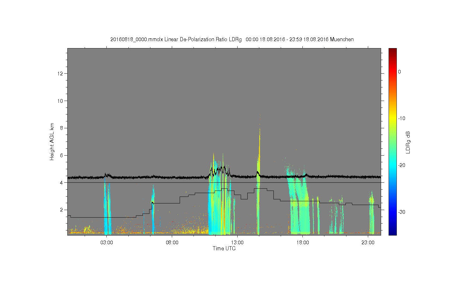
Task: Click the dark blue bottom of colorbar
Action: pos(393,232)
